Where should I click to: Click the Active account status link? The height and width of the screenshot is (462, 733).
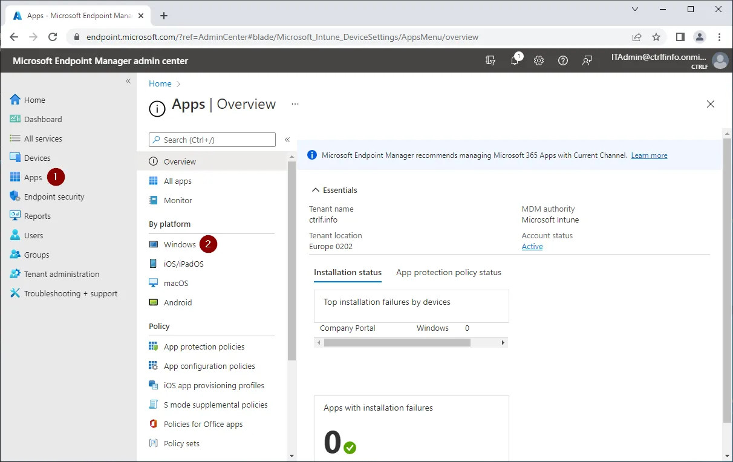tap(532, 246)
